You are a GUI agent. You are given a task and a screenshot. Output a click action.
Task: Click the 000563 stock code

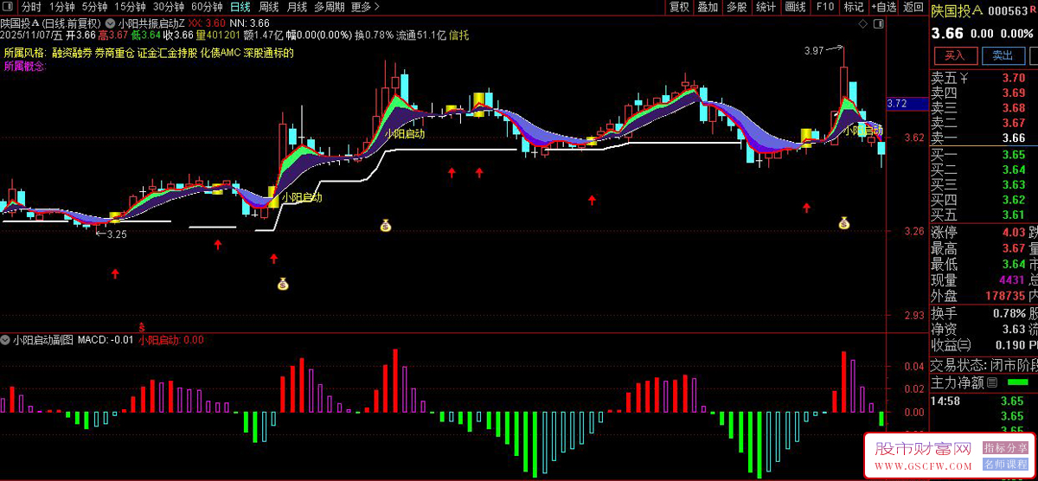[x=1007, y=11]
